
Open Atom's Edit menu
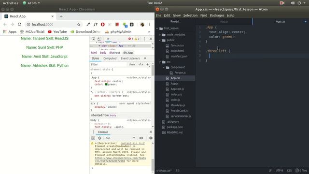167,15
